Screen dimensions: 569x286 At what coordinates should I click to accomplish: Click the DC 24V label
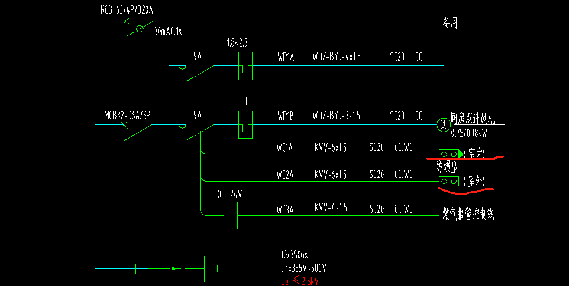pyautogui.click(x=229, y=195)
